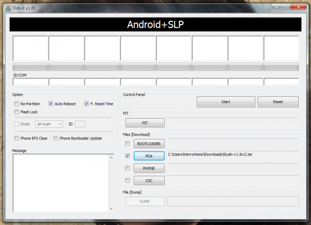Click the Message box scroll up arrow

tap(111, 157)
